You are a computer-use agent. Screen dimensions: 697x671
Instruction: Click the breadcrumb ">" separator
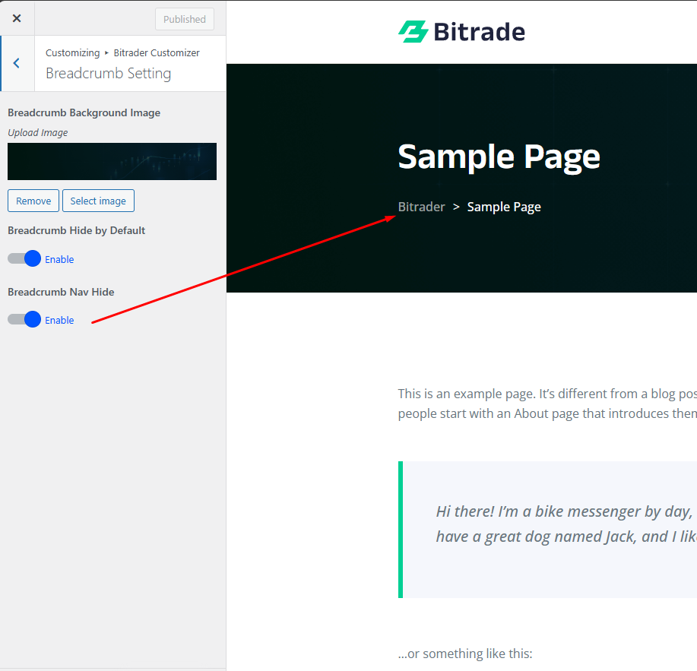click(456, 207)
